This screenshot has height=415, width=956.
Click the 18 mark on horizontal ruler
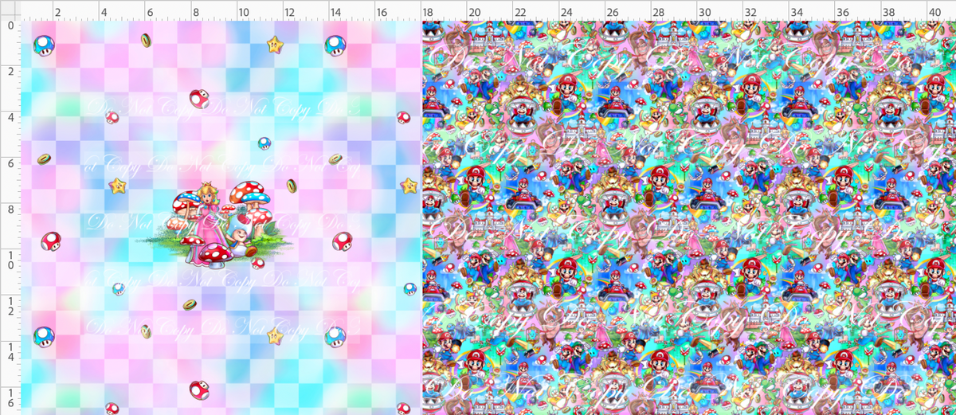[x=428, y=13]
